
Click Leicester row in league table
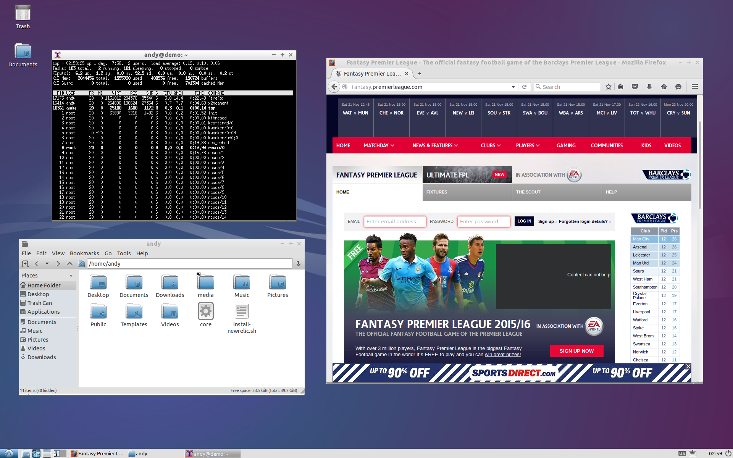coord(655,255)
